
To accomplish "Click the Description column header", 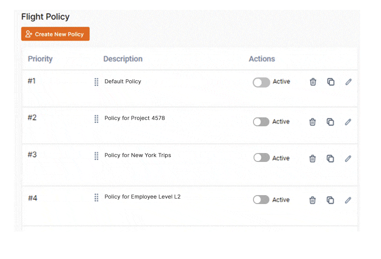I will [x=123, y=59].
